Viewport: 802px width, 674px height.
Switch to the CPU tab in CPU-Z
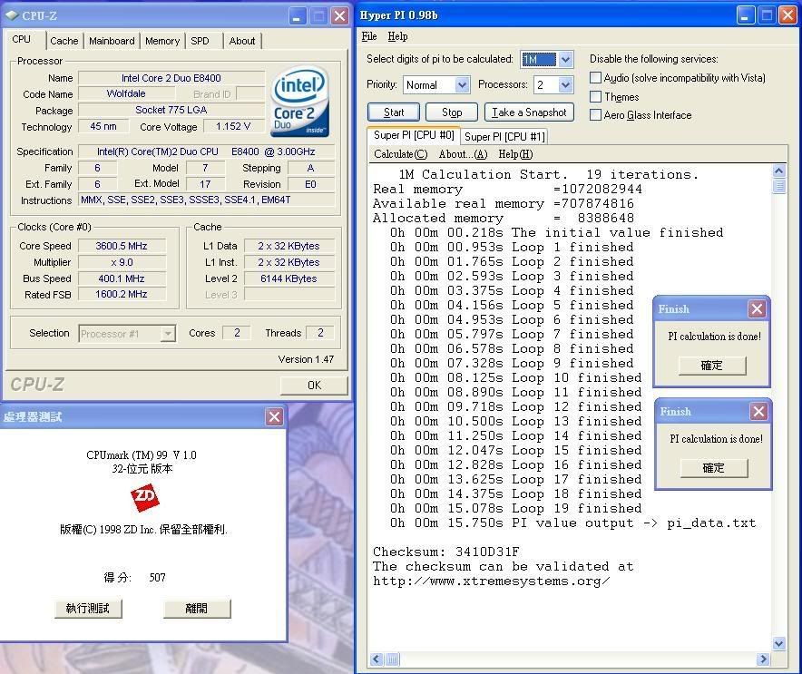point(22,39)
